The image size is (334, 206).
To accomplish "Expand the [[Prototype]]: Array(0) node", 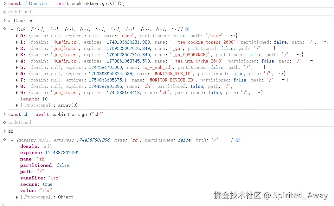I will point(17,105).
